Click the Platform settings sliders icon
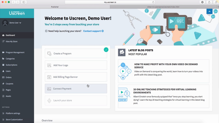 (3, 113)
